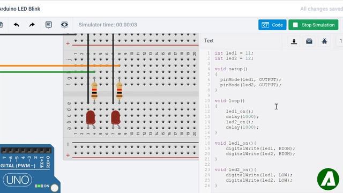This screenshot has width=343, height=193.
Task: Click the delay(1000) on line 13
Action: pos(242,117)
